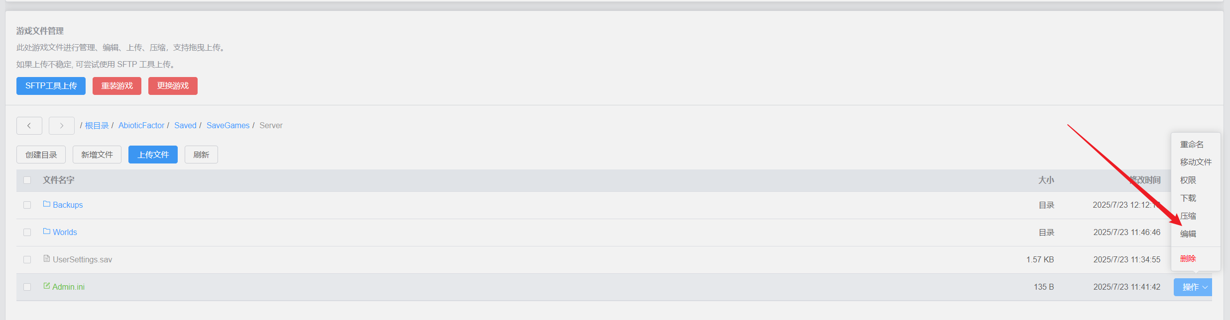The width and height of the screenshot is (1230, 320).
Task: Open the 上传文件 upload button
Action: pyautogui.click(x=153, y=155)
